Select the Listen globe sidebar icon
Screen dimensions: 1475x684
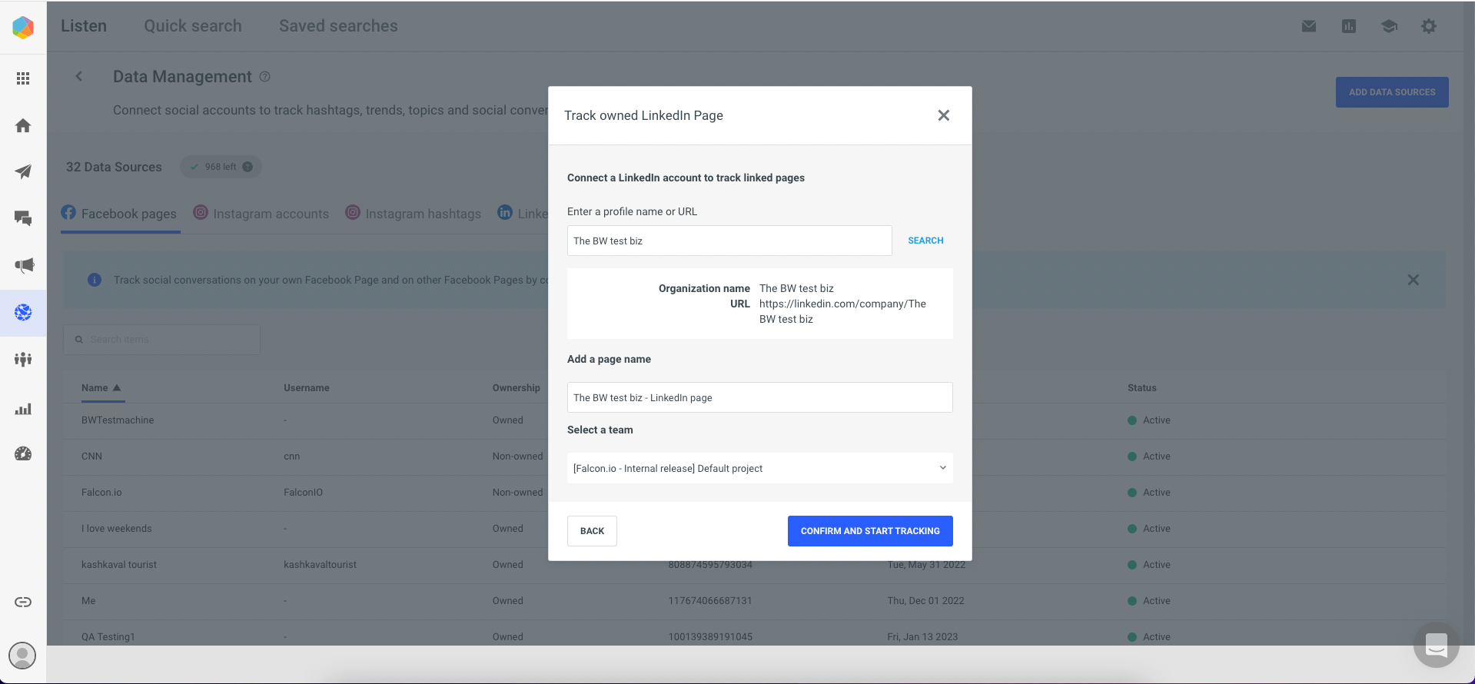[23, 313]
